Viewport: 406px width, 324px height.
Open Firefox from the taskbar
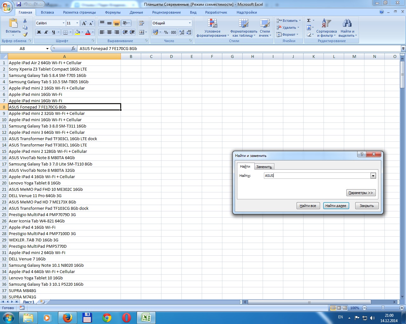67,317
